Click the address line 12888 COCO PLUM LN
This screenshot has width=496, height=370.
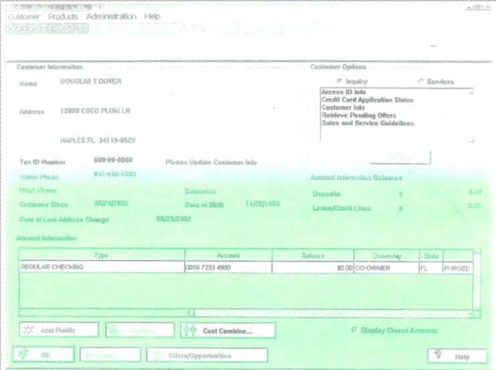pos(95,111)
